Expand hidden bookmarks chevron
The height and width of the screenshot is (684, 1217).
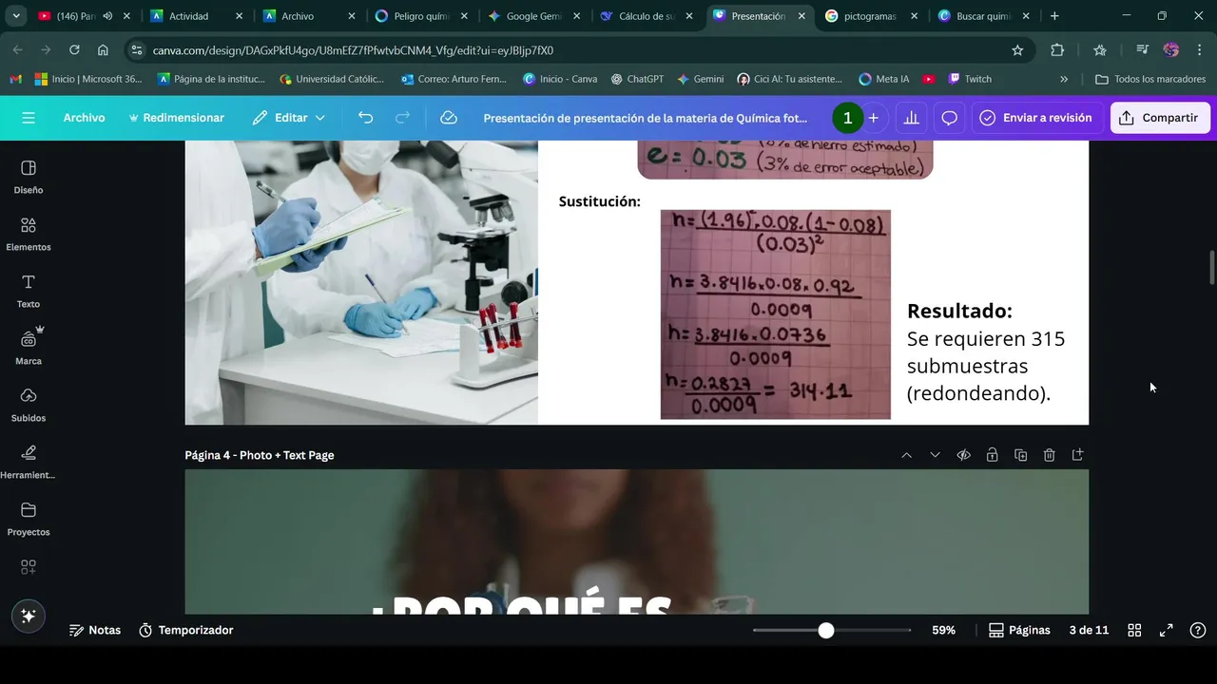pyautogui.click(x=1064, y=79)
